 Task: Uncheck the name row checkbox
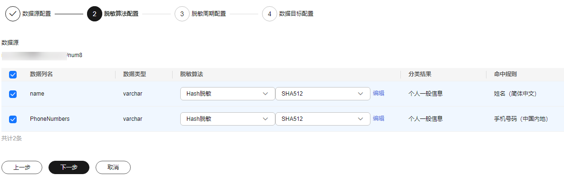12,94
